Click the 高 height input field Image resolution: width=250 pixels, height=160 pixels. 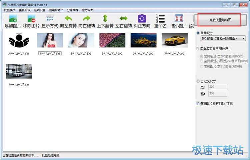(218, 94)
